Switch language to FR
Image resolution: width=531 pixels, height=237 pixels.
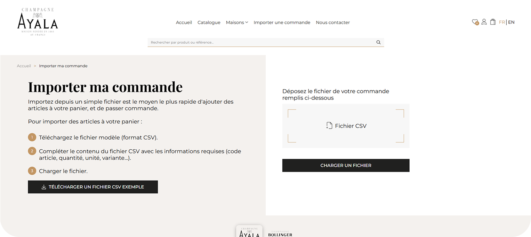[502, 22]
